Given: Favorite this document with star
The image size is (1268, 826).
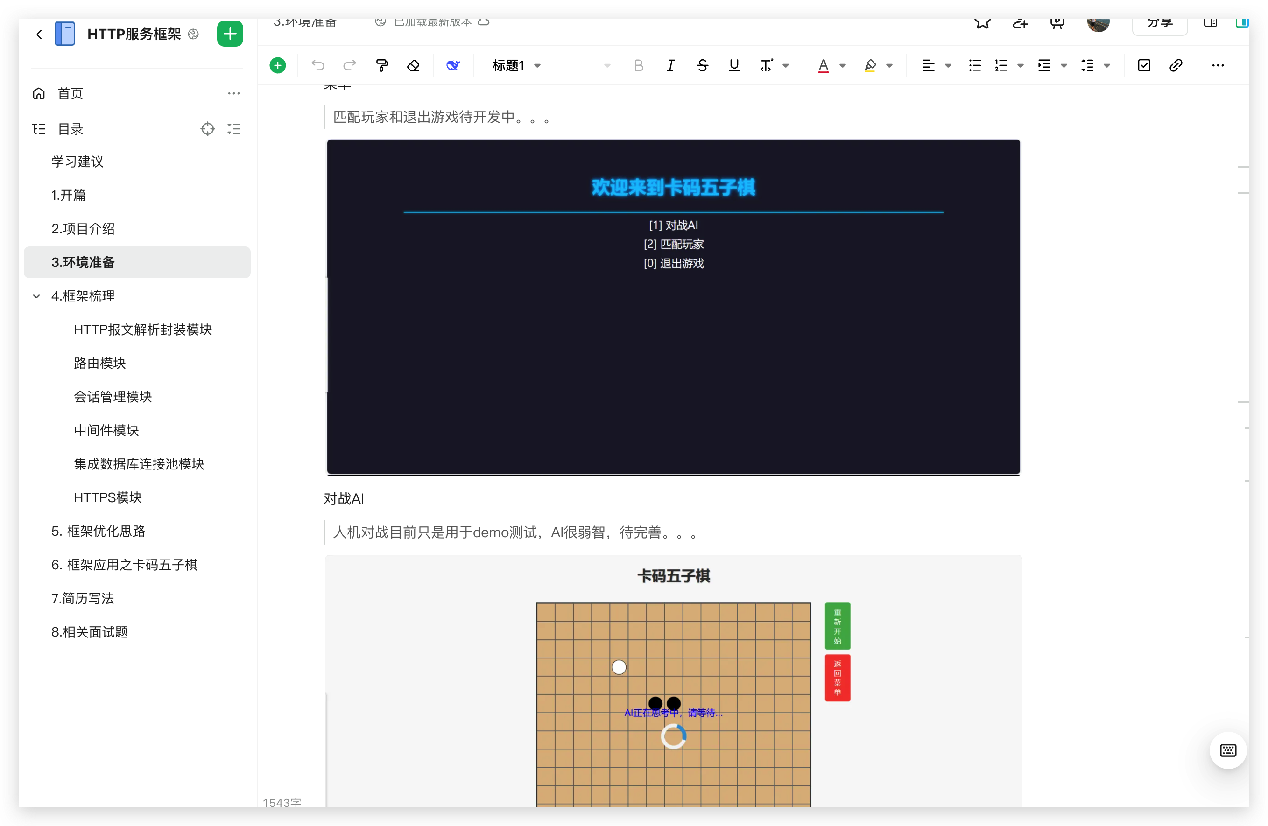Looking at the screenshot, I should pos(983,22).
